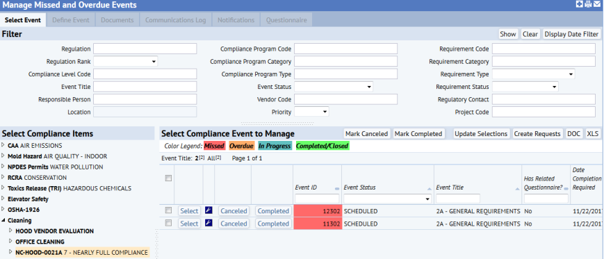Click the print icon in title bar
The image size is (604, 259).
pos(588,4)
